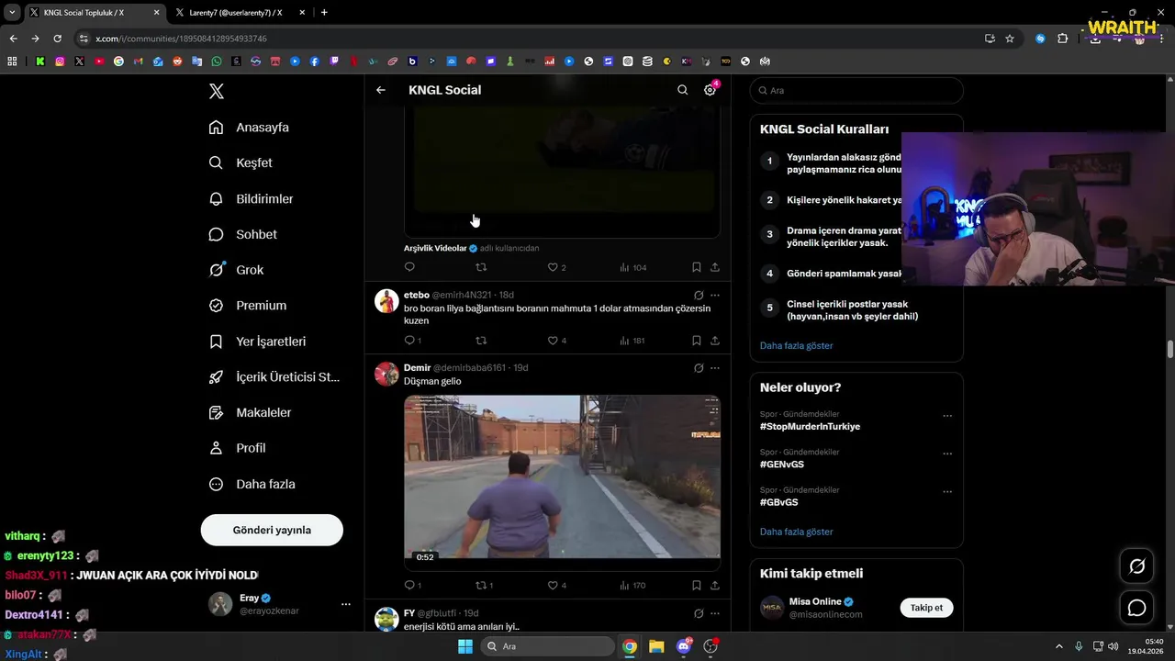1175x661 pixels.
Task: Open the #GENvGS trend
Action: pos(782,465)
